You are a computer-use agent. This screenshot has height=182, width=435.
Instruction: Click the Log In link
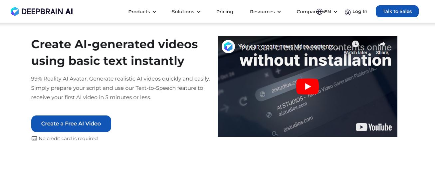[x=360, y=11]
